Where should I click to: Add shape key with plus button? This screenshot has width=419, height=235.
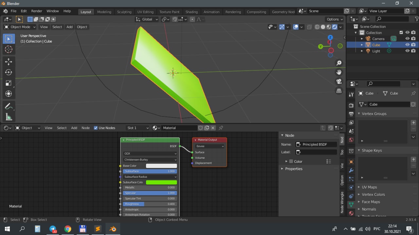pyautogui.click(x=413, y=159)
